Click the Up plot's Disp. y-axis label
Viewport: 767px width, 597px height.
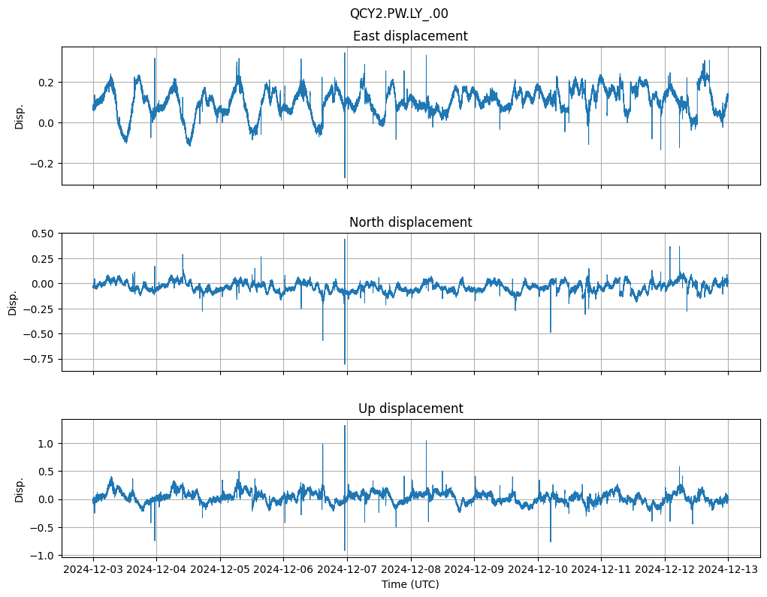(x=20, y=489)
